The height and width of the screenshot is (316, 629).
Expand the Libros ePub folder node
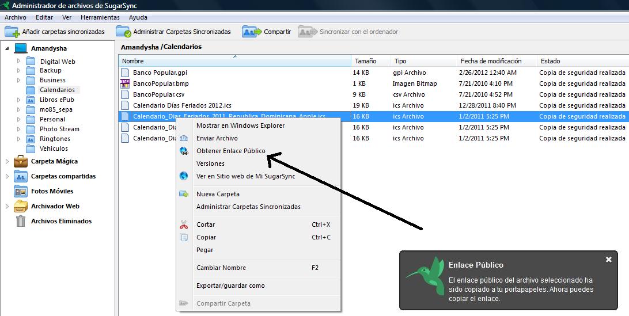tap(18, 100)
